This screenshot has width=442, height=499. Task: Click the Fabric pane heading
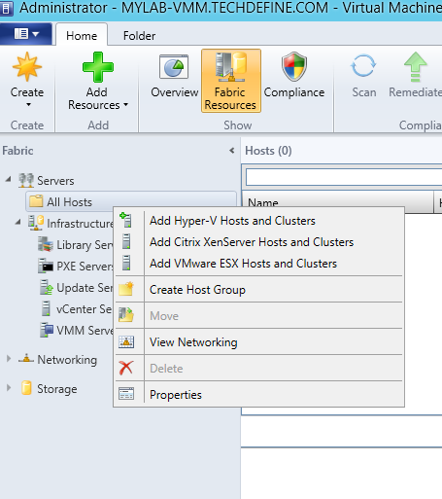click(x=17, y=151)
